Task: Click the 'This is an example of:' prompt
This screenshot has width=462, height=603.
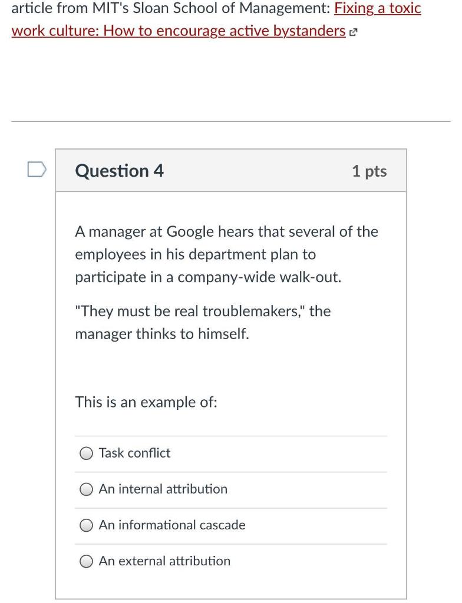Action: [x=146, y=402]
